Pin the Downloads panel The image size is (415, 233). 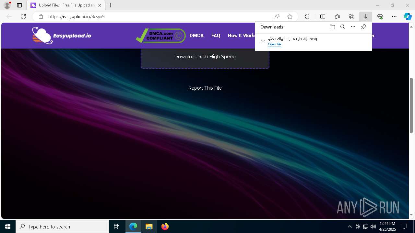[363, 27]
